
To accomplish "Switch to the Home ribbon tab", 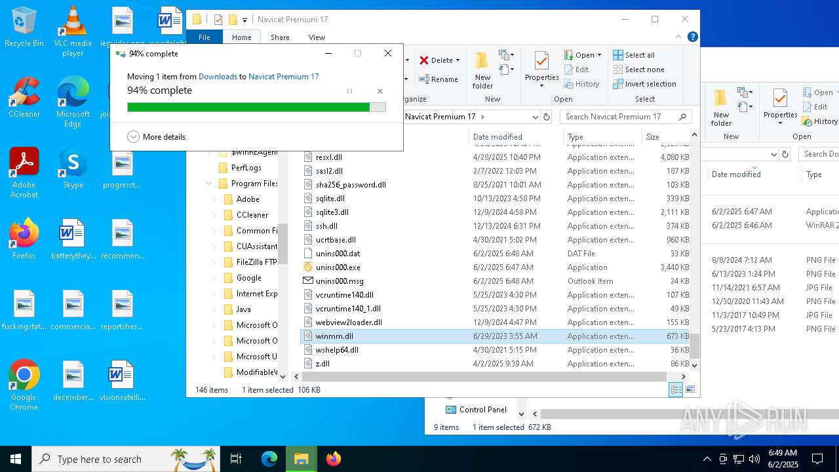I will [x=241, y=37].
